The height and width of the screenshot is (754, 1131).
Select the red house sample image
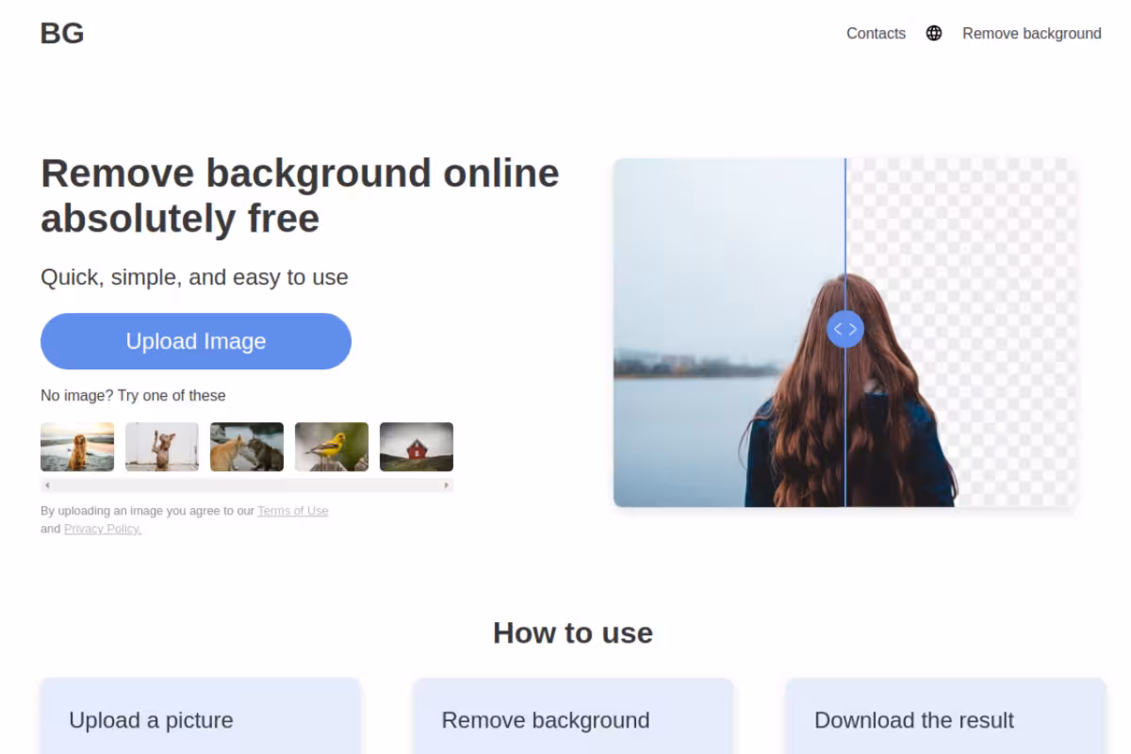pos(417,447)
